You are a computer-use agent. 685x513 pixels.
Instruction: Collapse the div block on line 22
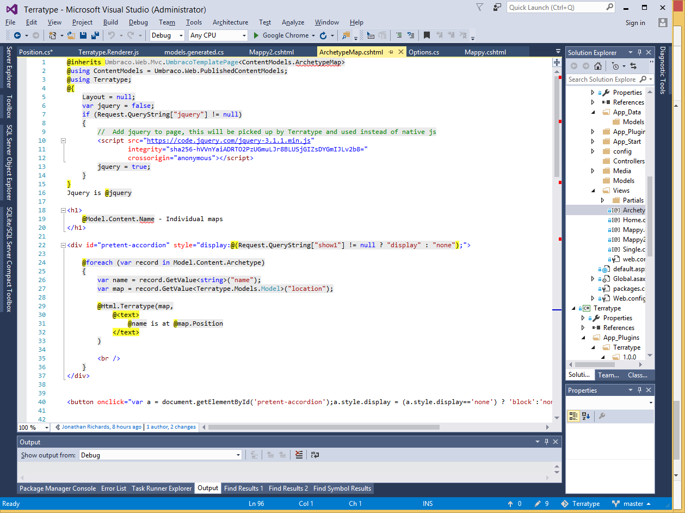pyautogui.click(x=63, y=245)
